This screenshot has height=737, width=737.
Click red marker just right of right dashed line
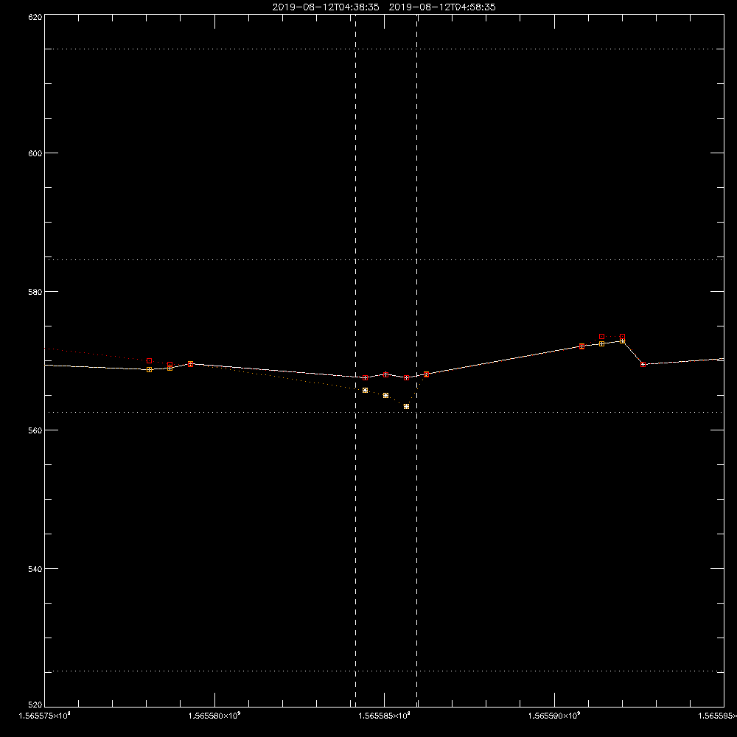(426, 374)
